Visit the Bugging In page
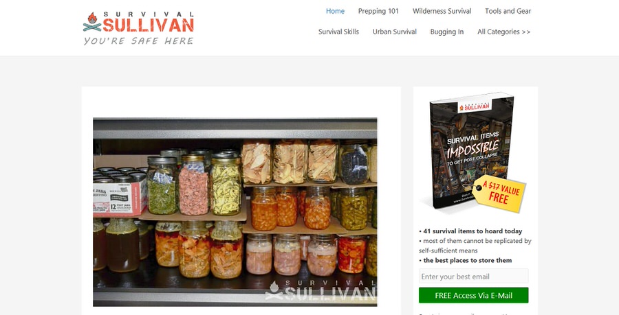This screenshot has width=619, height=315. (x=447, y=32)
